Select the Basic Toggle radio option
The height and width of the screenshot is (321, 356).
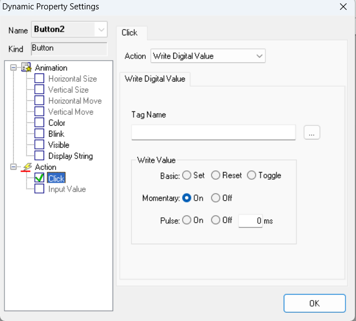(x=252, y=175)
